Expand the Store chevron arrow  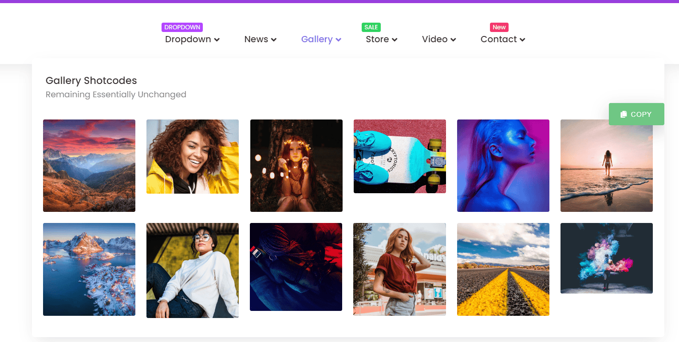click(395, 40)
